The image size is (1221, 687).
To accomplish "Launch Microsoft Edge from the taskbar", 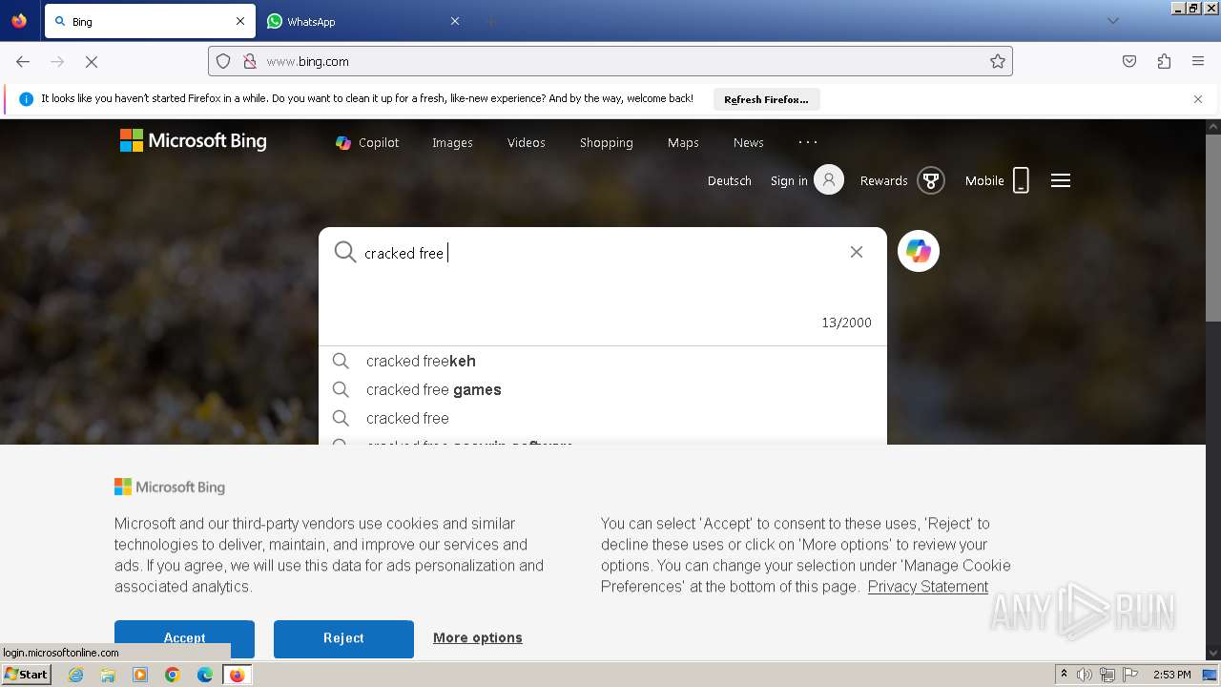I will tap(205, 675).
